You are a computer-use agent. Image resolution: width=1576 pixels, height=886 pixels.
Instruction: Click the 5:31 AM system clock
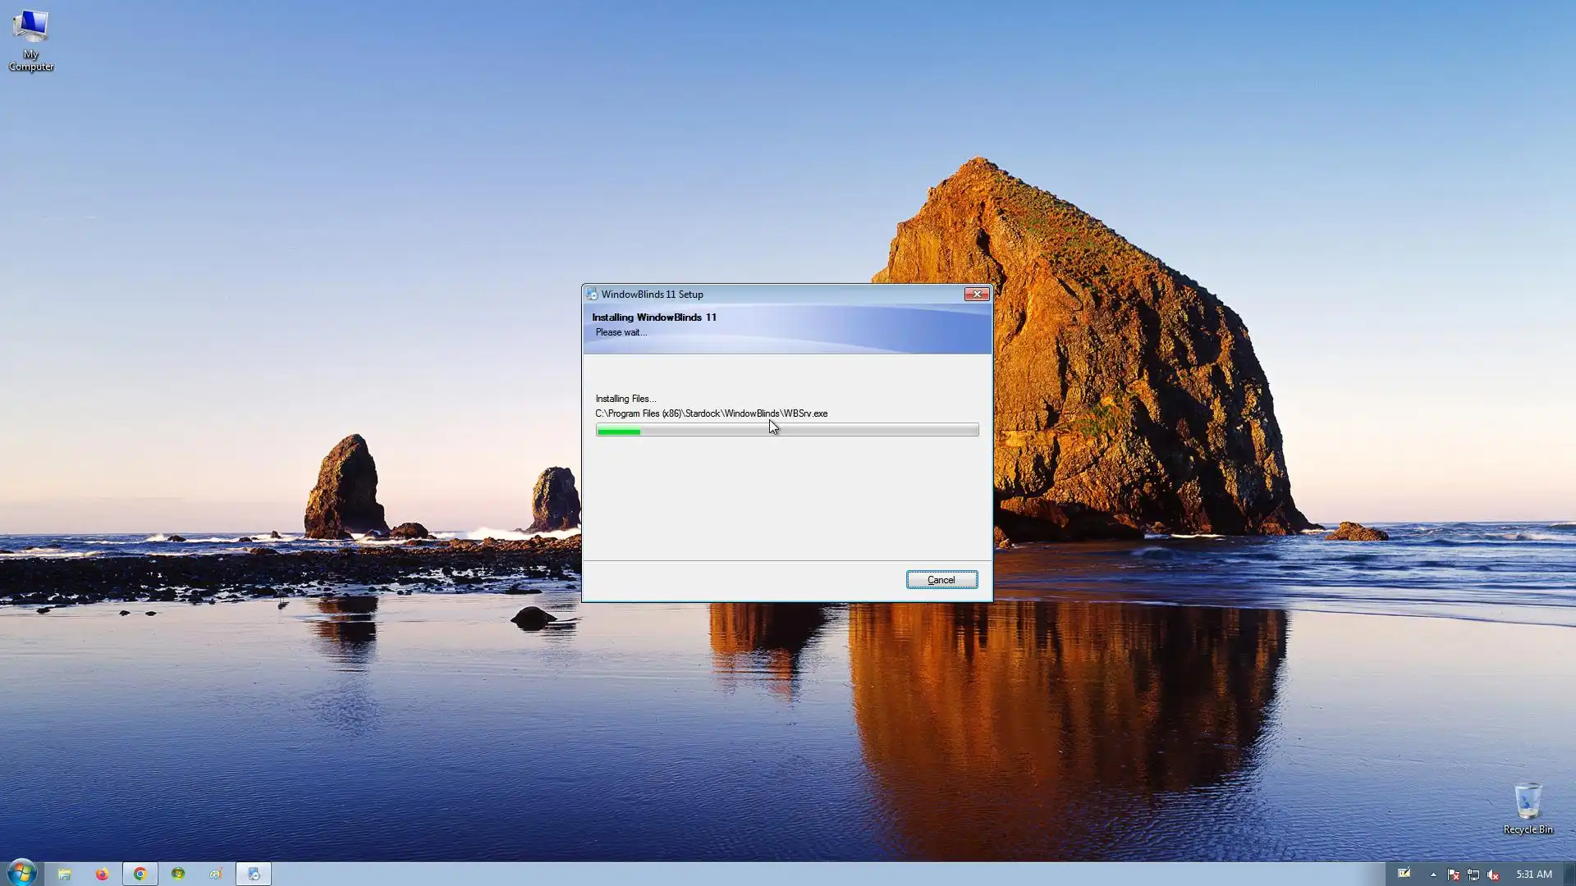coord(1533,875)
